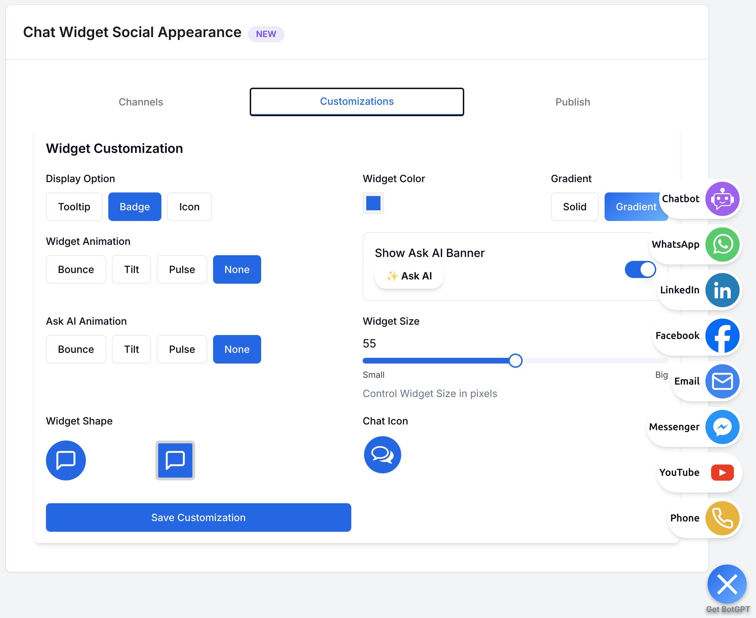Click the Save Customization button

click(198, 517)
